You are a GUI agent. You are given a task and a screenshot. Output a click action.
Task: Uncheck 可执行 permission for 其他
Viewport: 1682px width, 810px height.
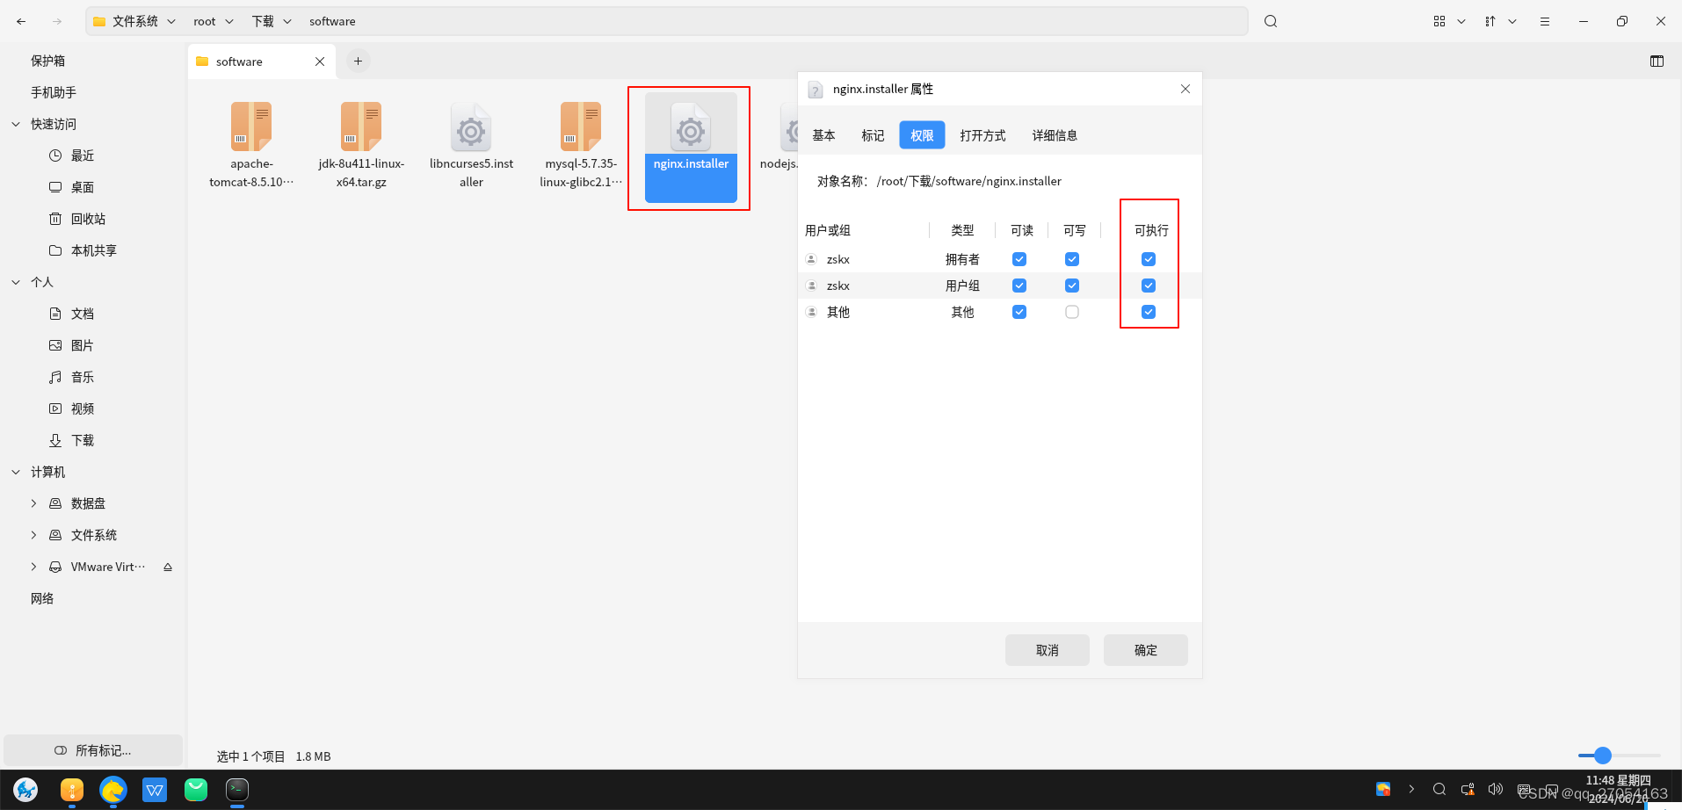click(1148, 311)
